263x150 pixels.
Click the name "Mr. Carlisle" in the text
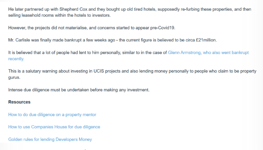point(19,40)
